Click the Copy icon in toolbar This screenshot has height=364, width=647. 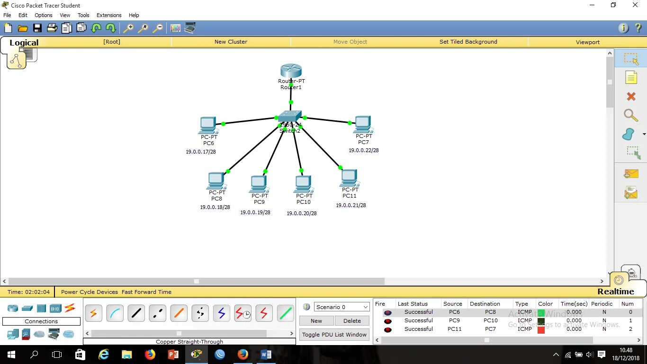point(67,28)
